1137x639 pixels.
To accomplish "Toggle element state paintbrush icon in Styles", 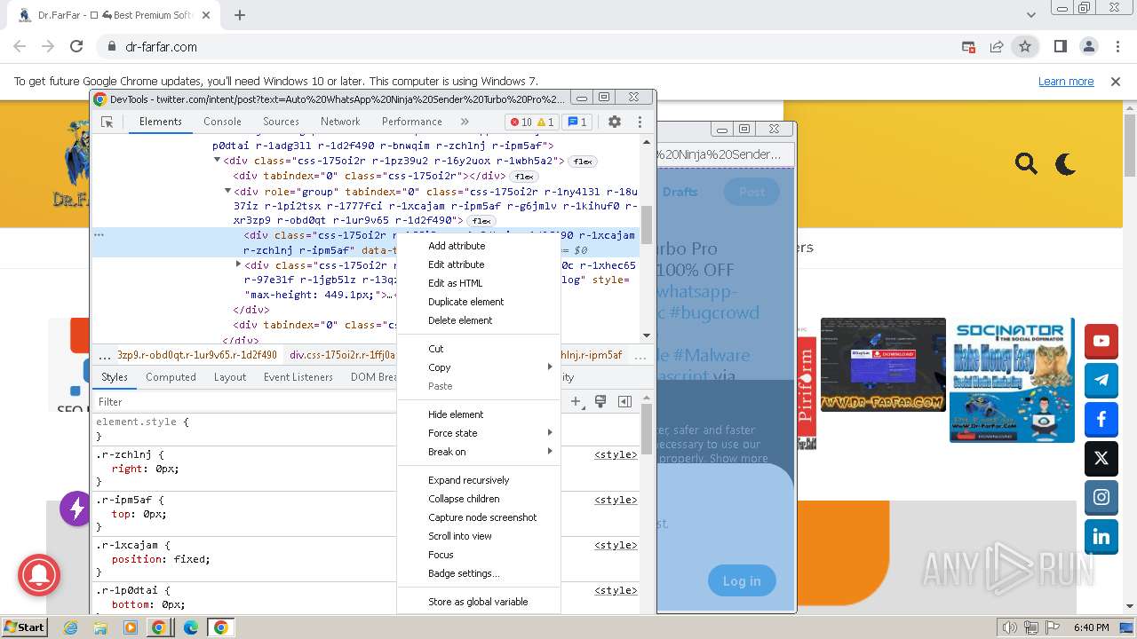I will pos(600,401).
